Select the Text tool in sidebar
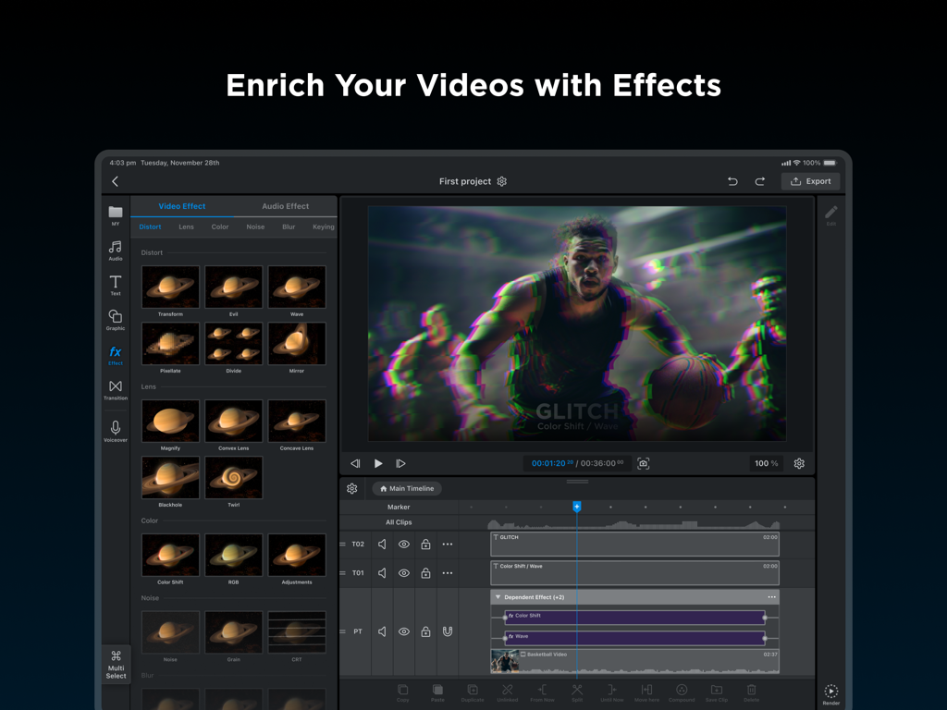 115,285
